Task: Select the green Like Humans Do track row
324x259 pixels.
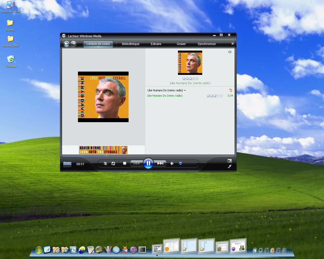Action: 190,96
